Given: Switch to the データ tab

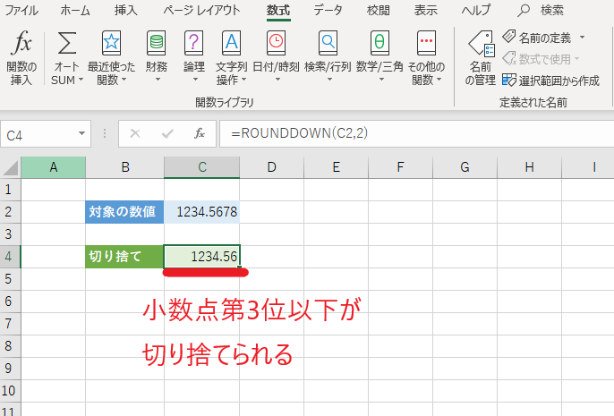Looking at the screenshot, I should [x=328, y=11].
